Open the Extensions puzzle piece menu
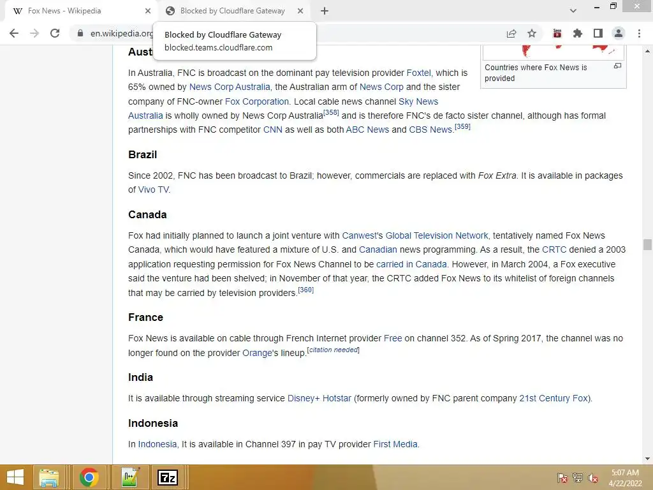Viewport: 653px width, 490px height. click(577, 33)
